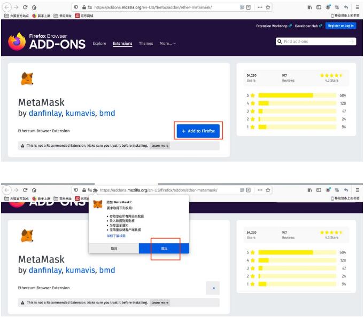Open the 详细了解权限 link in the popup

point(116,236)
